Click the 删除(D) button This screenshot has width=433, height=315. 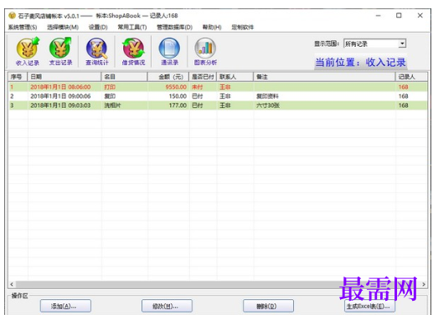268,306
